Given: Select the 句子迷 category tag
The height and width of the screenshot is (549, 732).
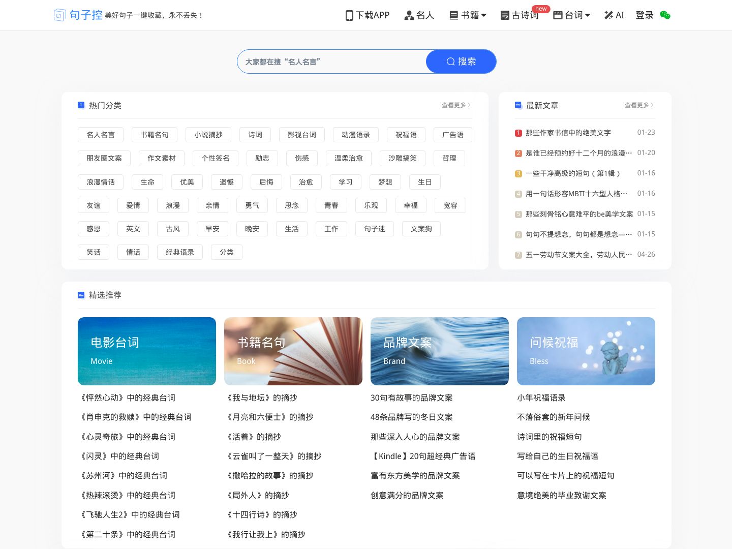Looking at the screenshot, I should point(375,229).
